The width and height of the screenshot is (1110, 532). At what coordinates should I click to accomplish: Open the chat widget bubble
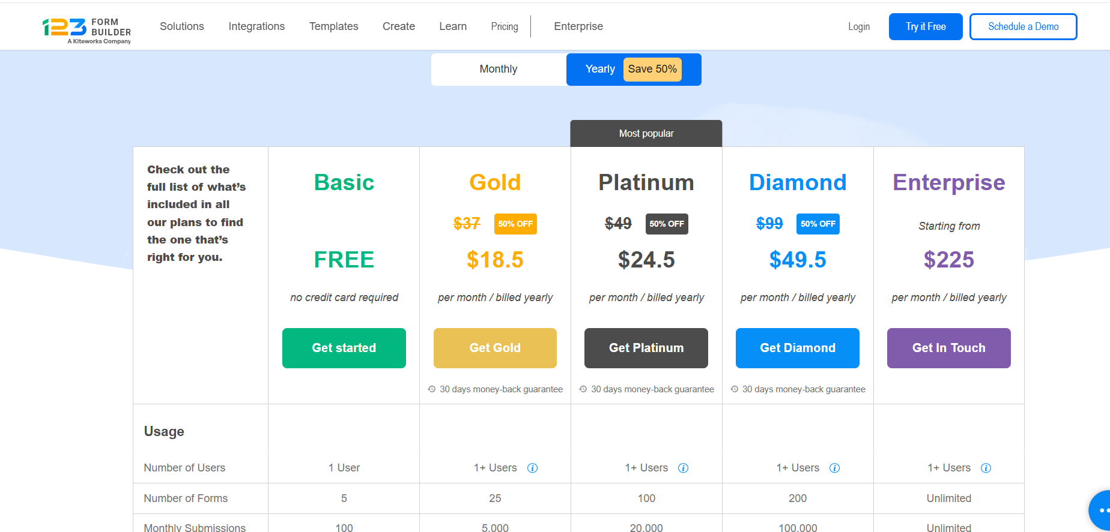coord(1102,510)
